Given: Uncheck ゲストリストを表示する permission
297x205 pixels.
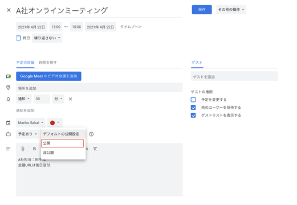Looking at the screenshot, I should click(193, 115).
